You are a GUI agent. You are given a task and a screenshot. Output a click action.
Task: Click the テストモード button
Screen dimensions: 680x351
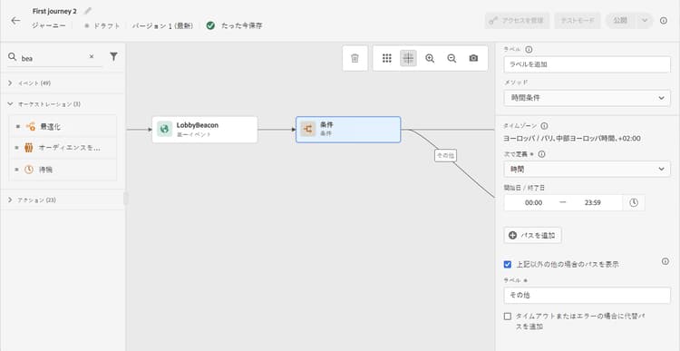coord(578,20)
